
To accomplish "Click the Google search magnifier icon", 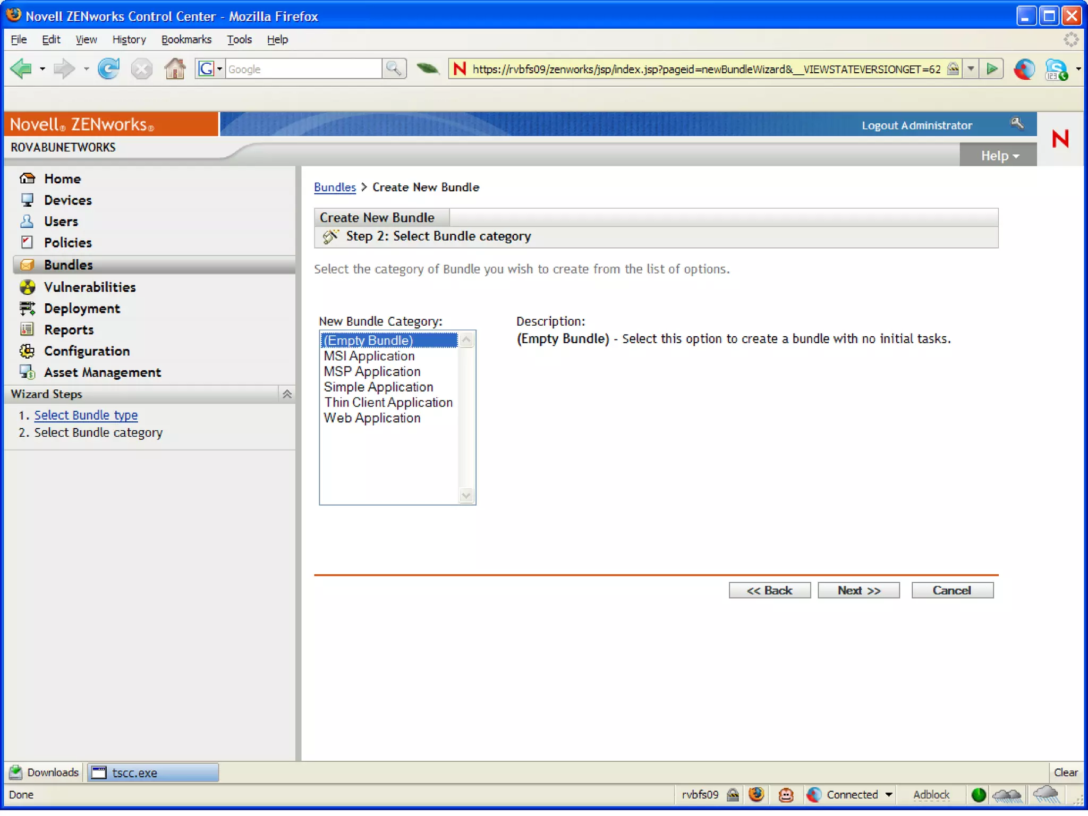I will tap(394, 69).
